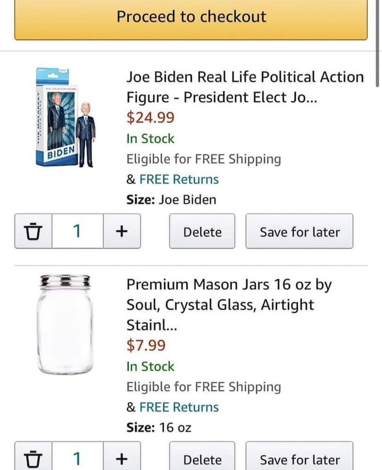Open FREE Returns link under mason jar
The width and height of the screenshot is (382, 470).
pyautogui.click(x=179, y=407)
